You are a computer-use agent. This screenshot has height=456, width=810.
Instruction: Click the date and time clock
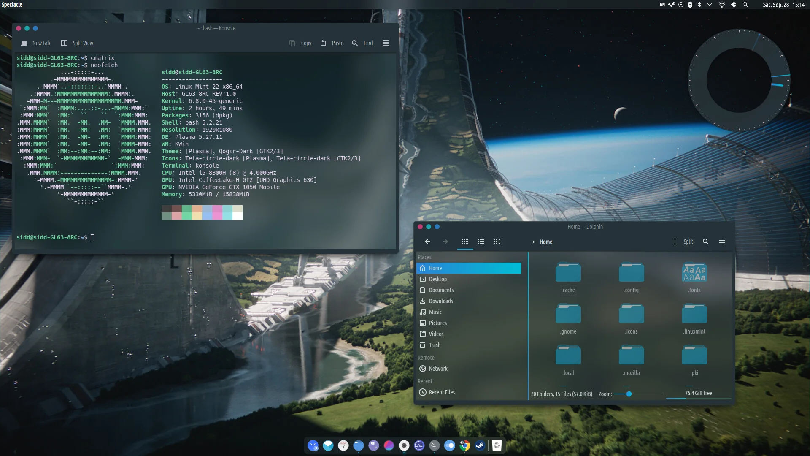coord(783,5)
